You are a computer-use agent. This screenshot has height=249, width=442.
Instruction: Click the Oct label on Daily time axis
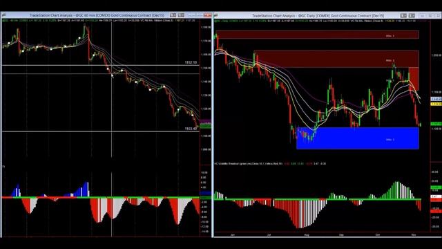coord(378,234)
